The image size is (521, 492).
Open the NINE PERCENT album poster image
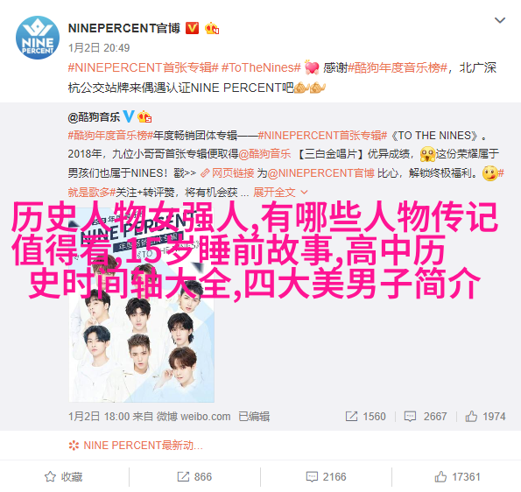point(142,304)
